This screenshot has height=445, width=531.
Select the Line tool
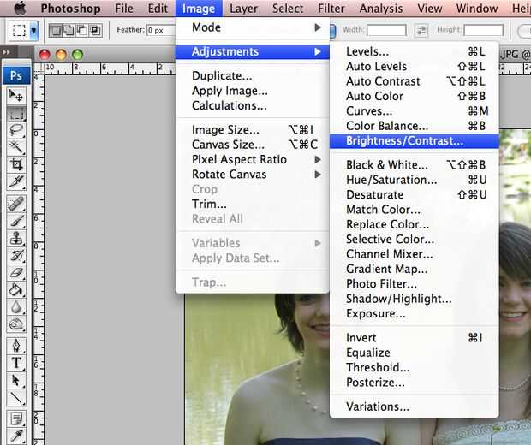pos(16,398)
